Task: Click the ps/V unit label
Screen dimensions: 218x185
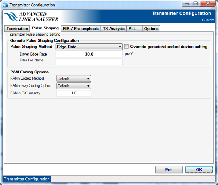Action: point(129,53)
